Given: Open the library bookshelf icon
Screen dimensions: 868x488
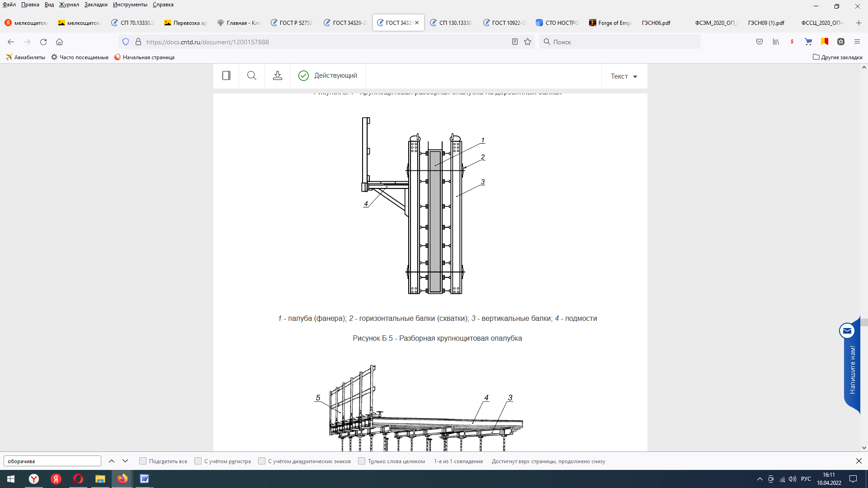Looking at the screenshot, I should point(776,42).
